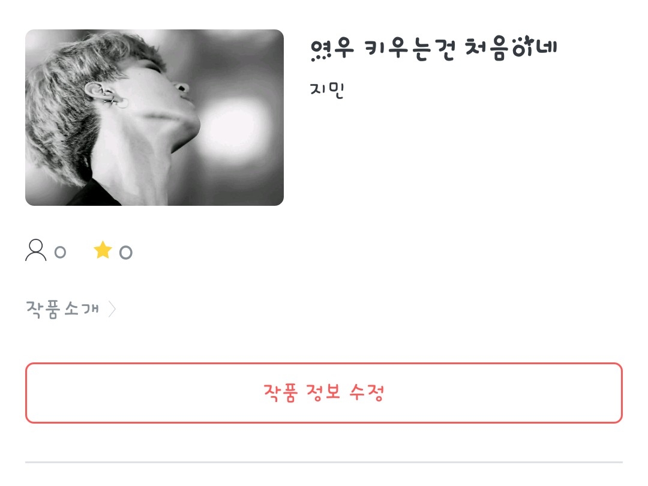Edit work info using the red outlined button
This screenshot has height=486, width=648.
[324, 393]
